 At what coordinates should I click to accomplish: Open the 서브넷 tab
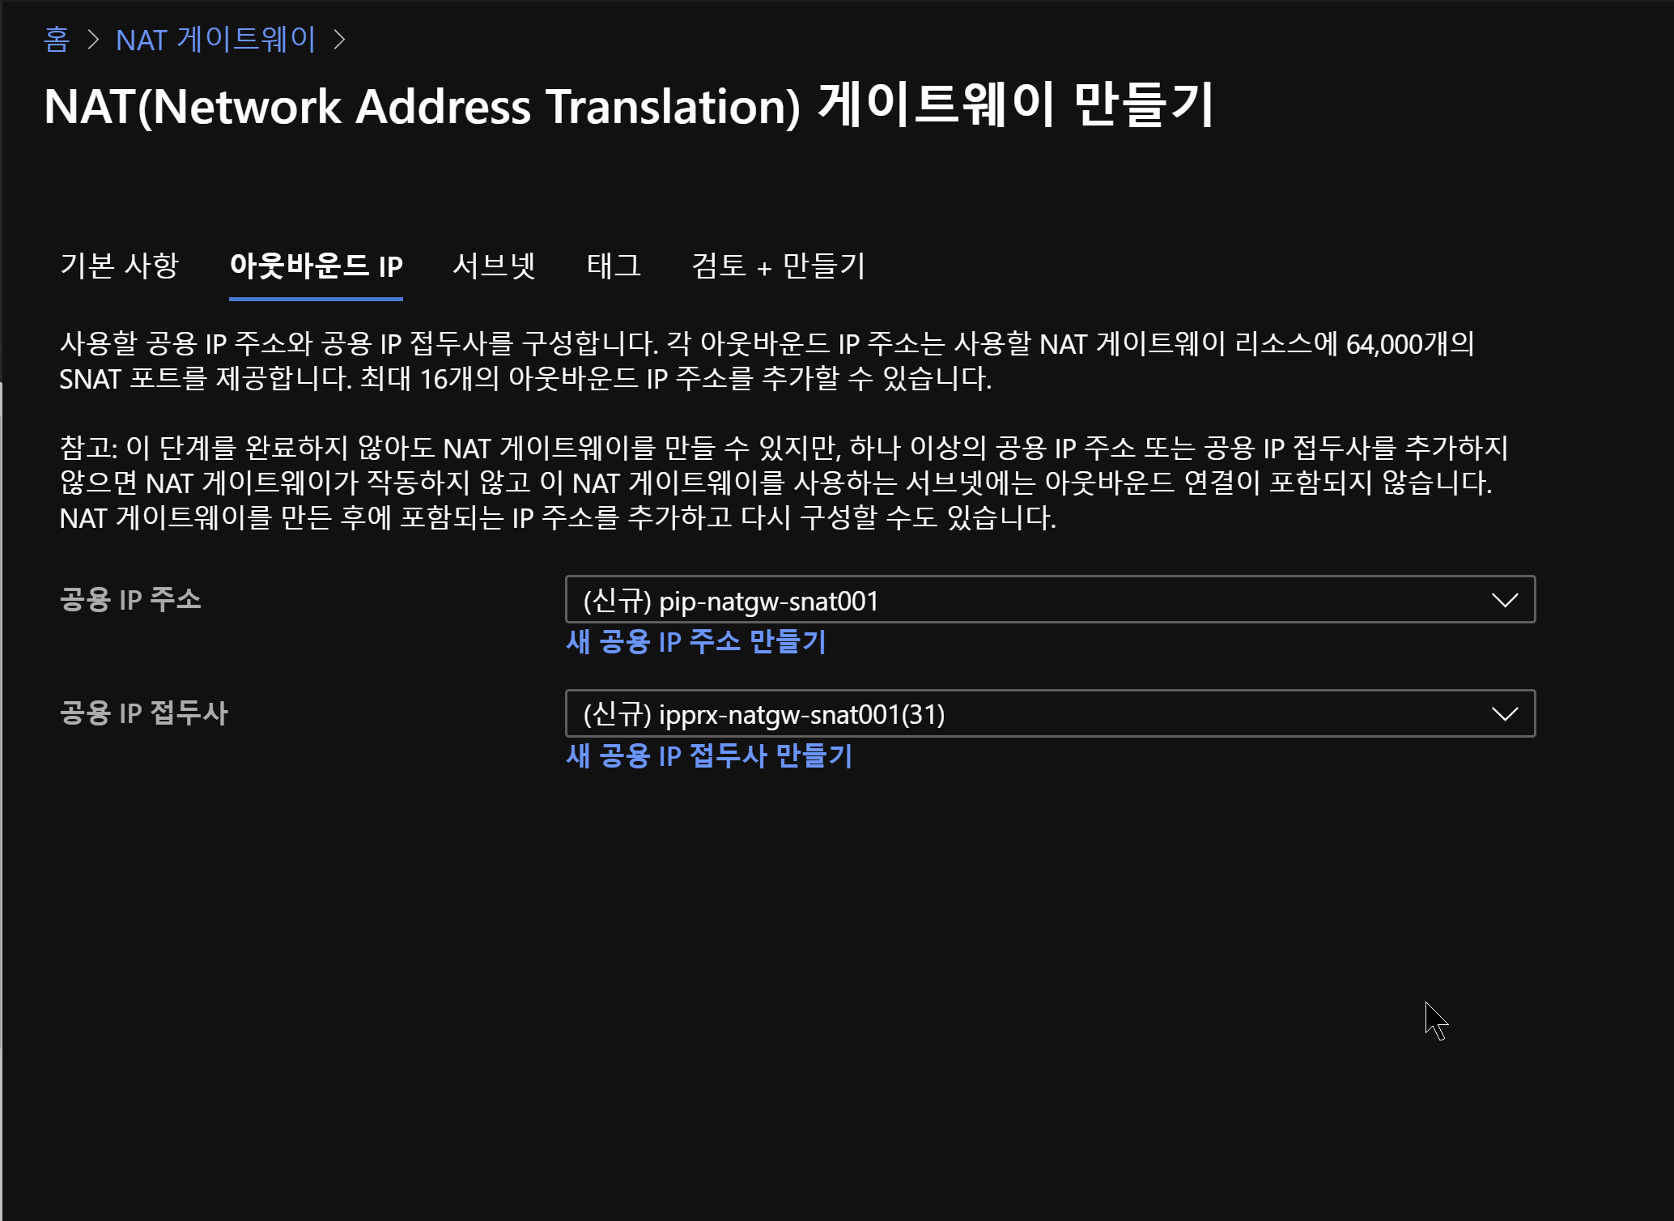pos(494,266)
